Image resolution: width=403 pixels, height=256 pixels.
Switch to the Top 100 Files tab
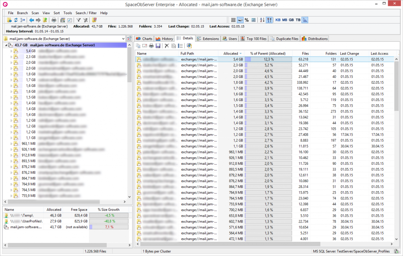pyautogui.click(x=254, y=39)
